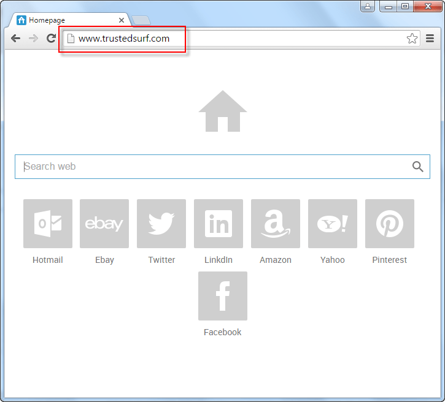Open a new tab with the blank tab button
Screen dimensions: 445x402
141,20
